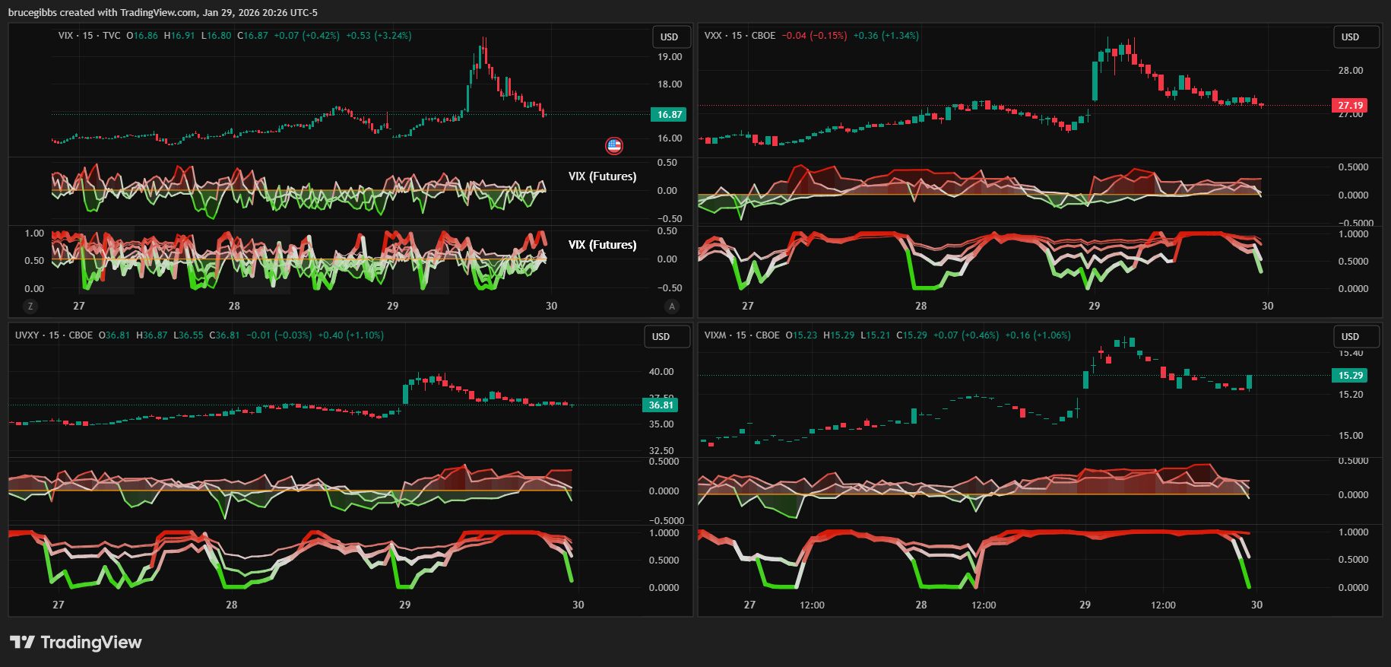Screen dimensions: 1391x667
Task: Click the TradingView logo
Action: (76, 642)
